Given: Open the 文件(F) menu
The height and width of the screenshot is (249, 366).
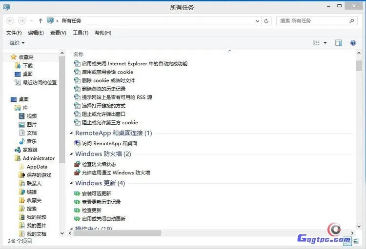Looking at the screenshot, I should coord(14,33).
